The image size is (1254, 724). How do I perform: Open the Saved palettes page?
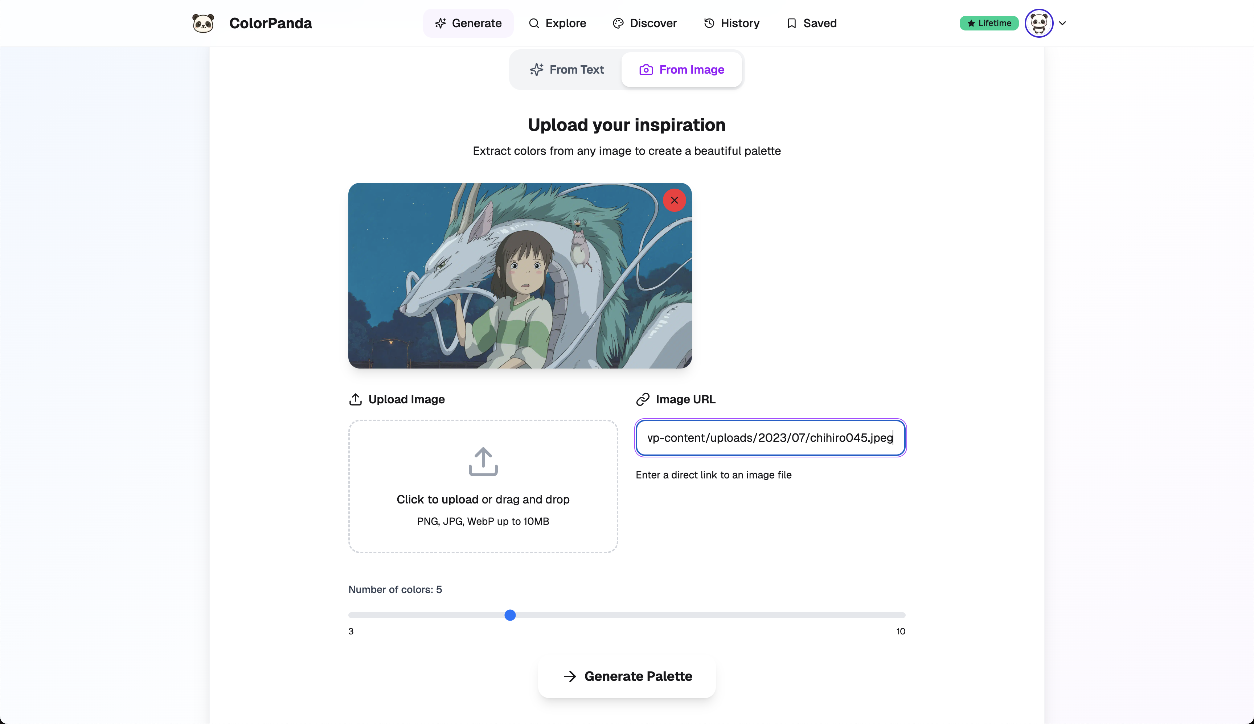pos(812,23)
